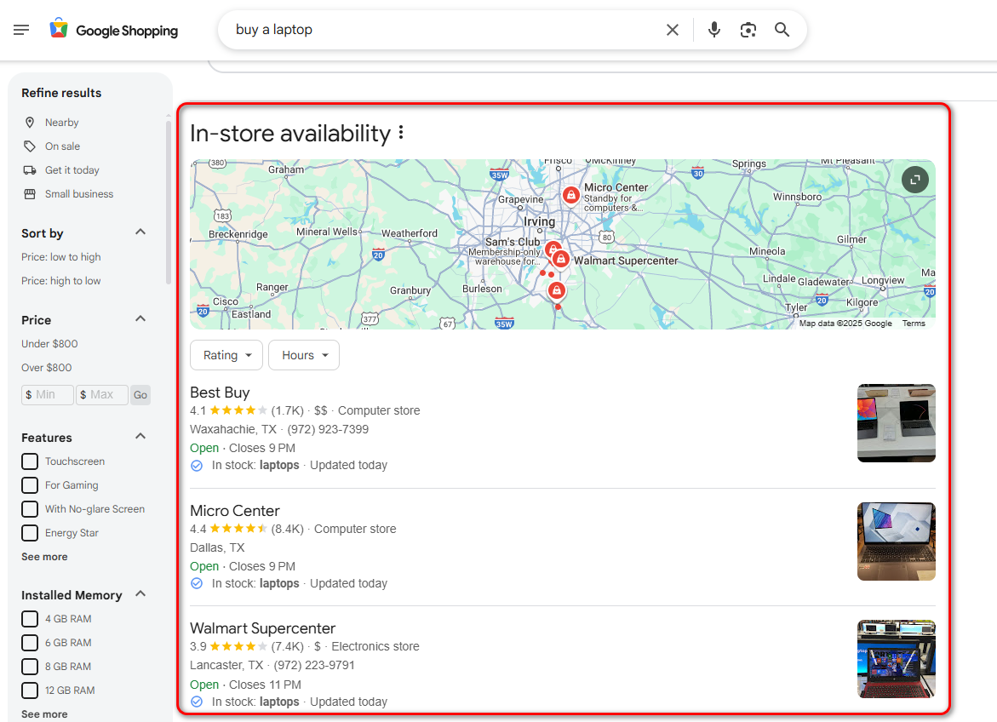Image resolution: width=997 pixels, height=722 pixels.
Task: Click the Small business filter label
Action: coord(79,194)
